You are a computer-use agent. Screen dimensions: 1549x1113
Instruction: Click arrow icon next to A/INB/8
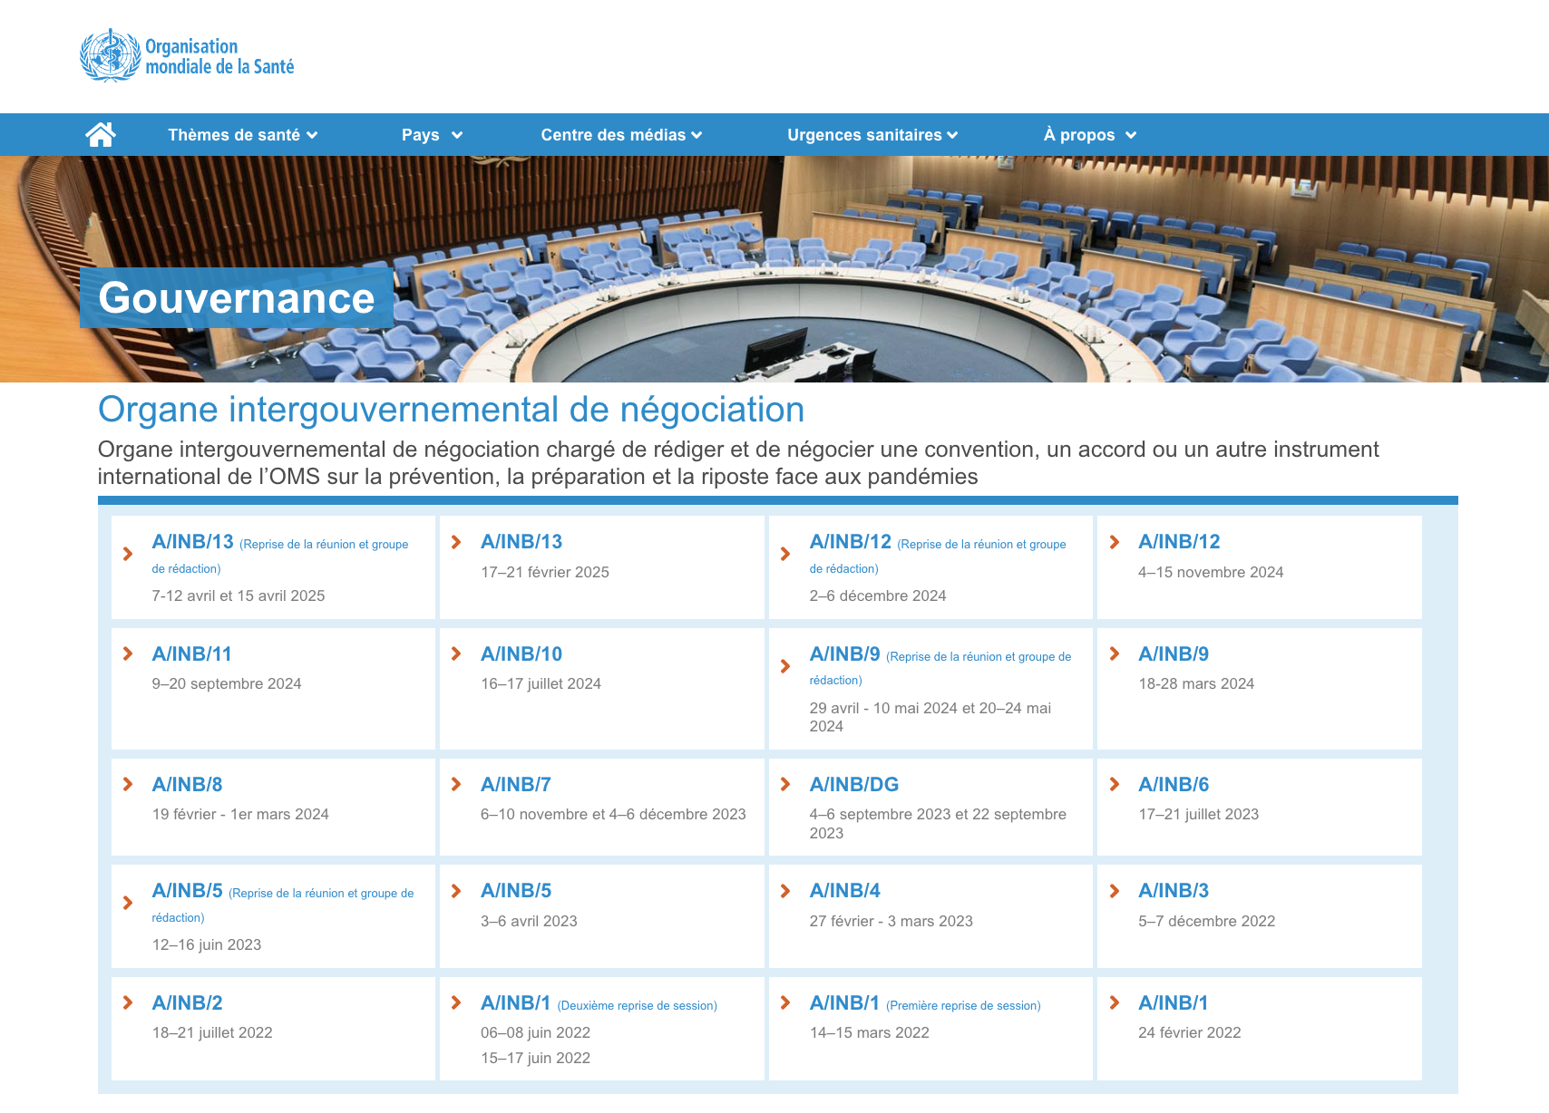(x=128, y=784)
